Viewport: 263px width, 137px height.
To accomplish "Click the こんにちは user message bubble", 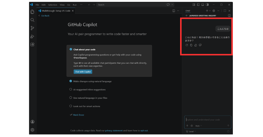I will click(223, 29).
